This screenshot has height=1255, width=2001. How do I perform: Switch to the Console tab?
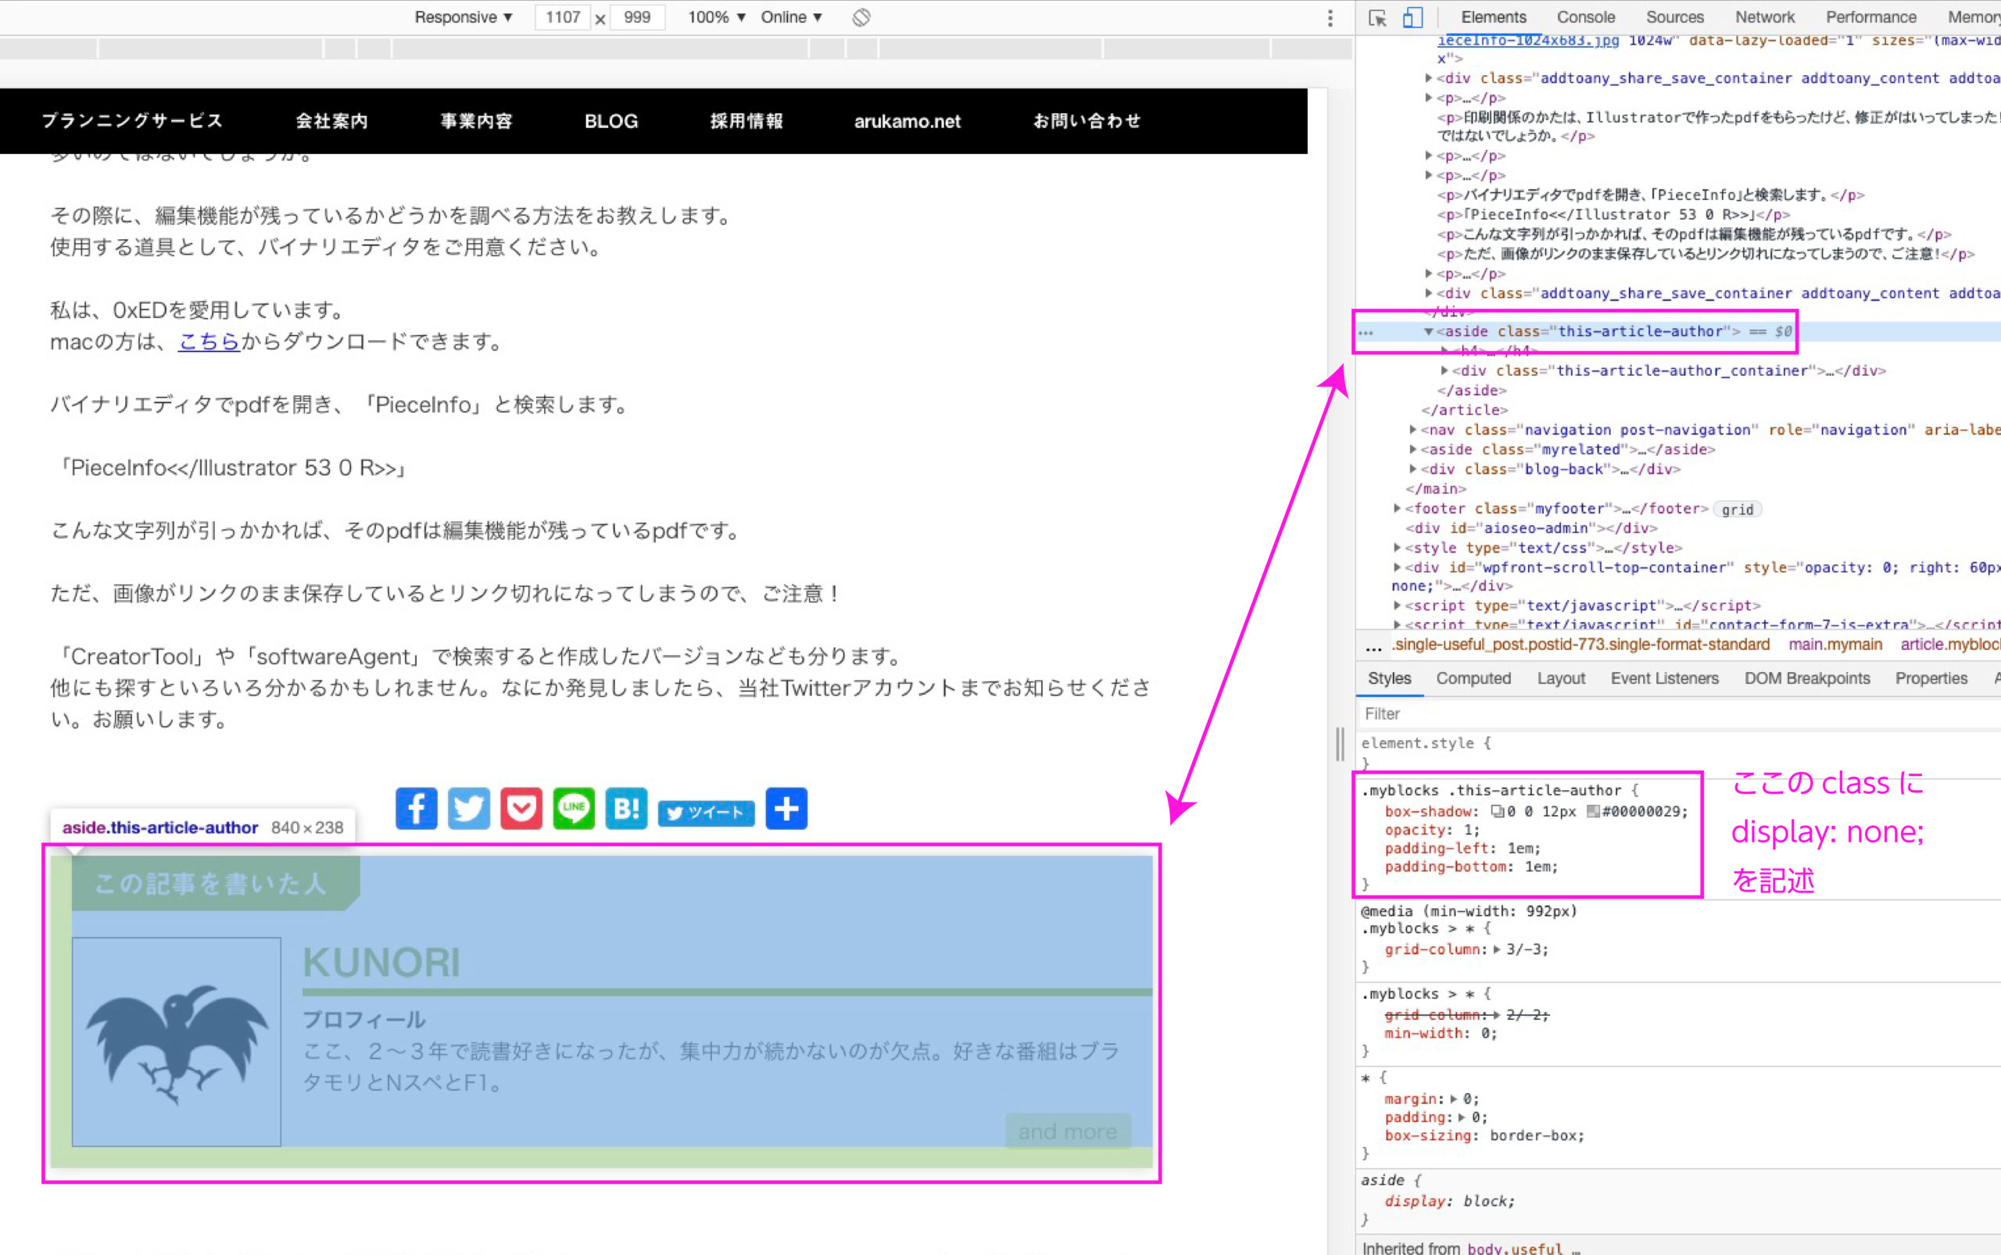tap(1586, 17)
